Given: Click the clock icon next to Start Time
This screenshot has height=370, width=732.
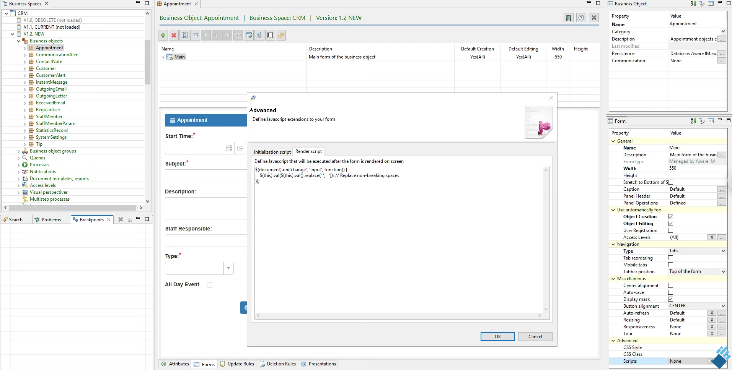Looking at the screenshot, I should pyautogui.click(x=240, y=148).
